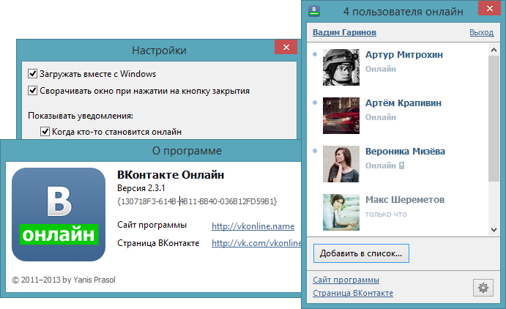Click Макс Шереметов's avatar image
The height and width of the screenshot is (309, 506).
[340, 210]
